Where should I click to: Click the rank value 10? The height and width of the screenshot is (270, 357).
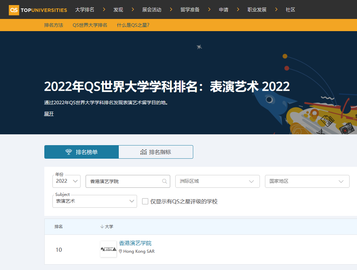(59, 250)
